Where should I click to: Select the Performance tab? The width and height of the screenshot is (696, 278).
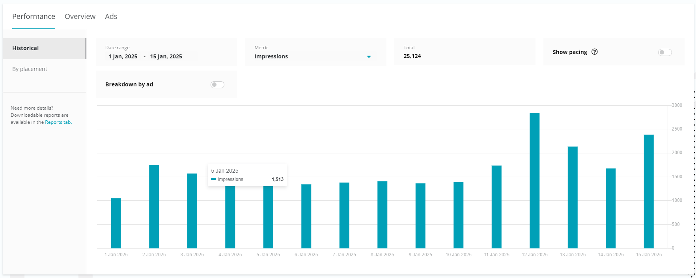pos(34,17)
